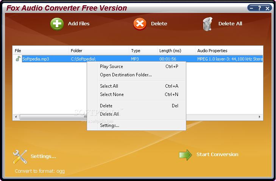
Task: Choose Delete All in the context menu
Action: tap(136, 114)
